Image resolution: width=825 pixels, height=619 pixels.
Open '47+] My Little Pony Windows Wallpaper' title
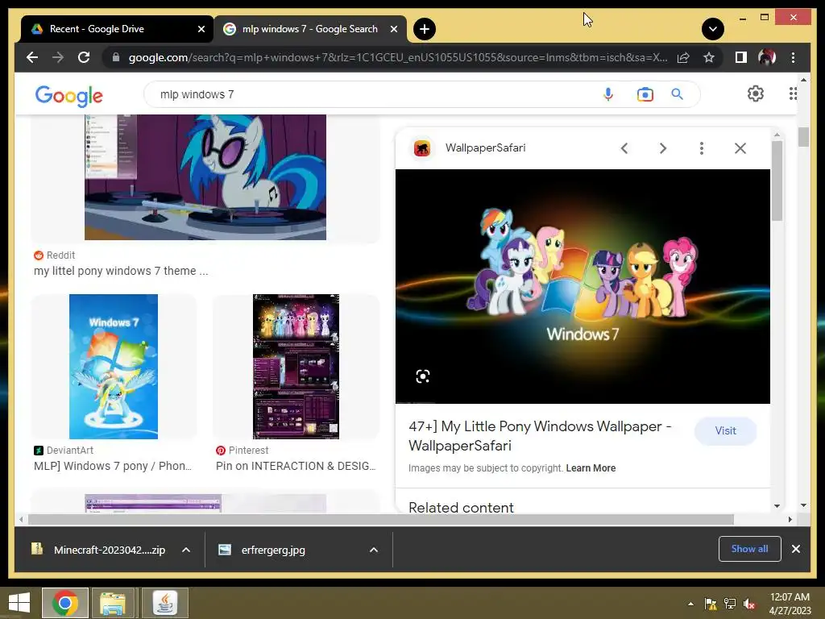click(x=540, y=436)
